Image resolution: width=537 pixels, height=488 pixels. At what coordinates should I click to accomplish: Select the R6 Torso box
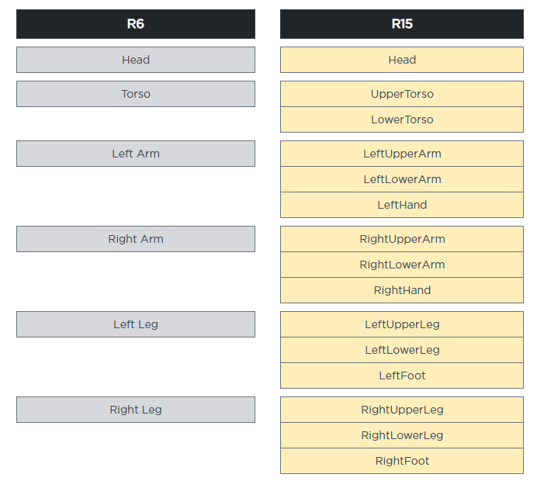click(136, 94)
